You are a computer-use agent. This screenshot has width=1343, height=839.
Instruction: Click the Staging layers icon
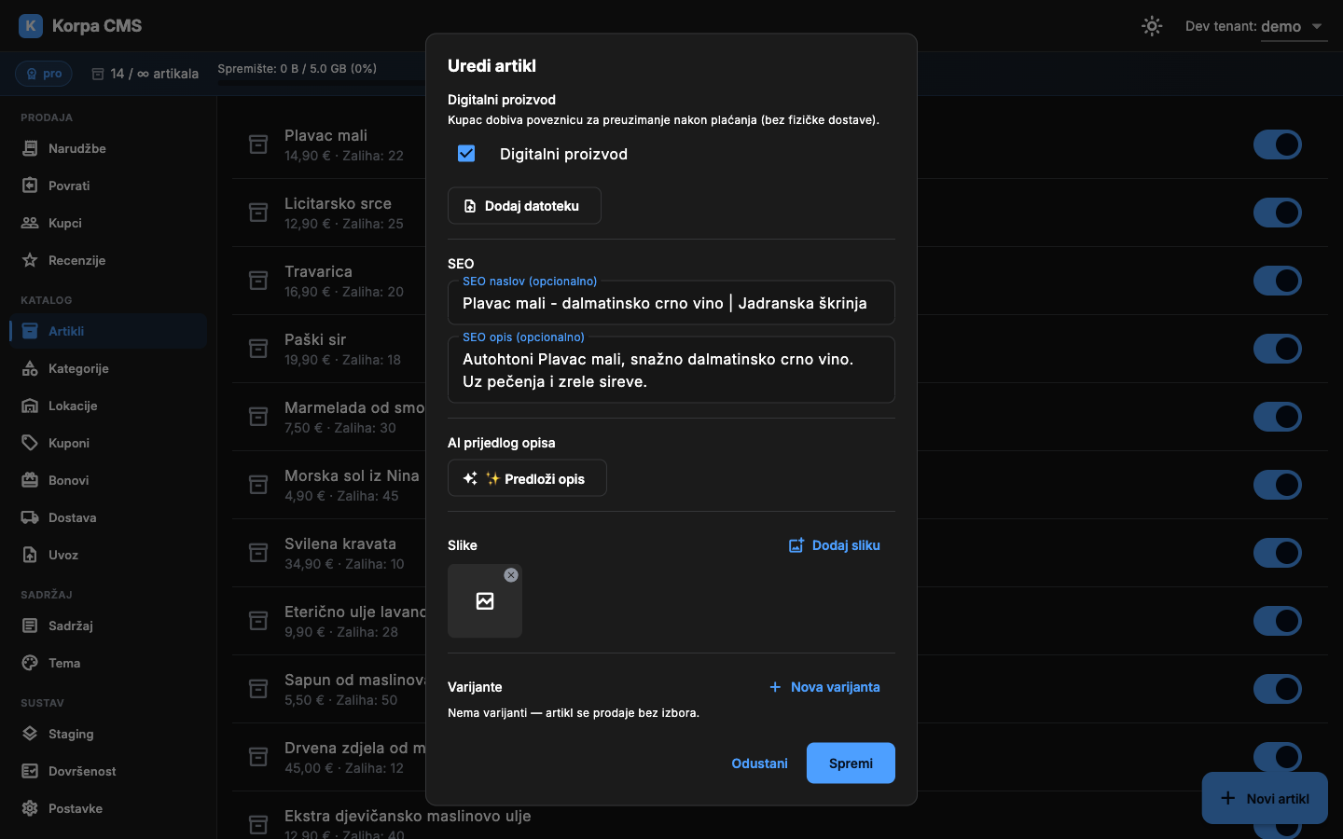[30, 734]
